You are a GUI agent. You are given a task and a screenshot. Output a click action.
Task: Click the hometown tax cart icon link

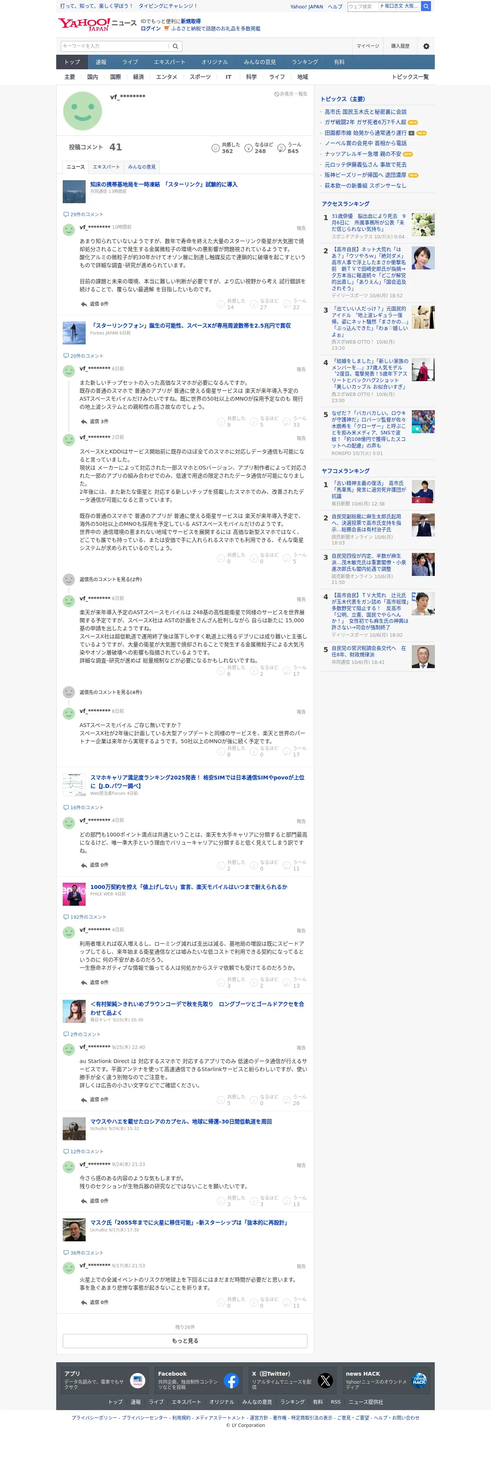click(166, 28)
